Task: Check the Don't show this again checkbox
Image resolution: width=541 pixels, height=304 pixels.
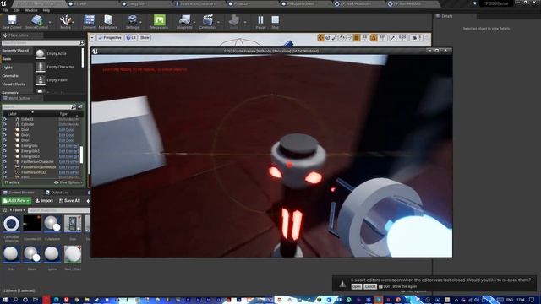Action: point(380,286)
